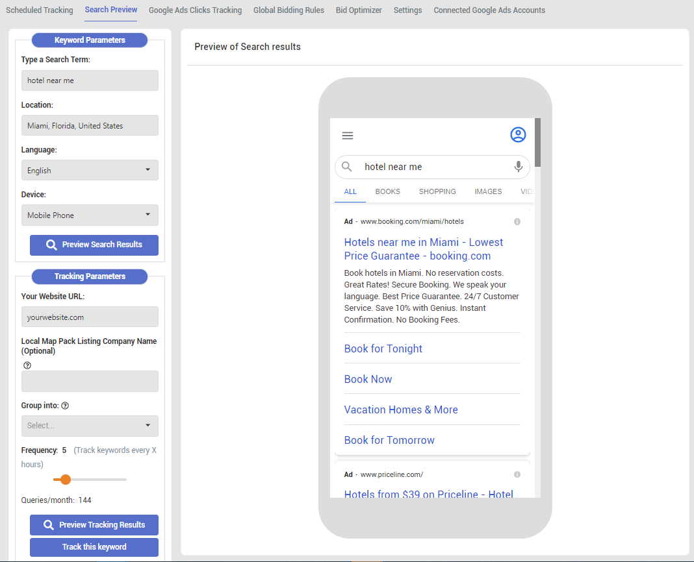Open the Bid Optimizer tab
Image resolution: width=694 pixels, height=562 pixels.
click(x=359, y=10)
